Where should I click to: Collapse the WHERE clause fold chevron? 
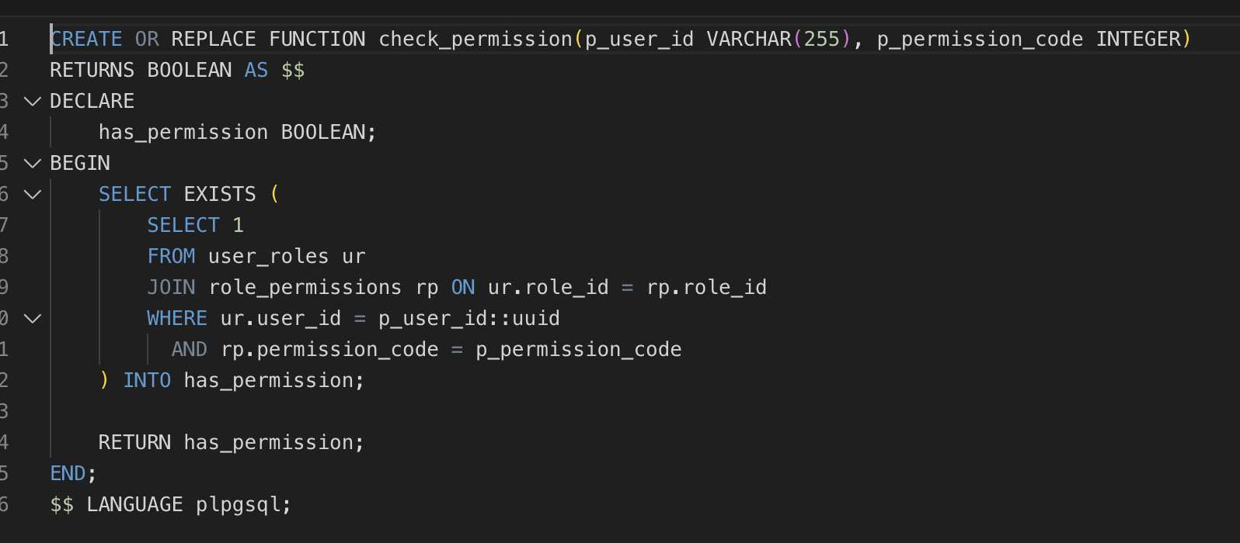click(33, 319)
